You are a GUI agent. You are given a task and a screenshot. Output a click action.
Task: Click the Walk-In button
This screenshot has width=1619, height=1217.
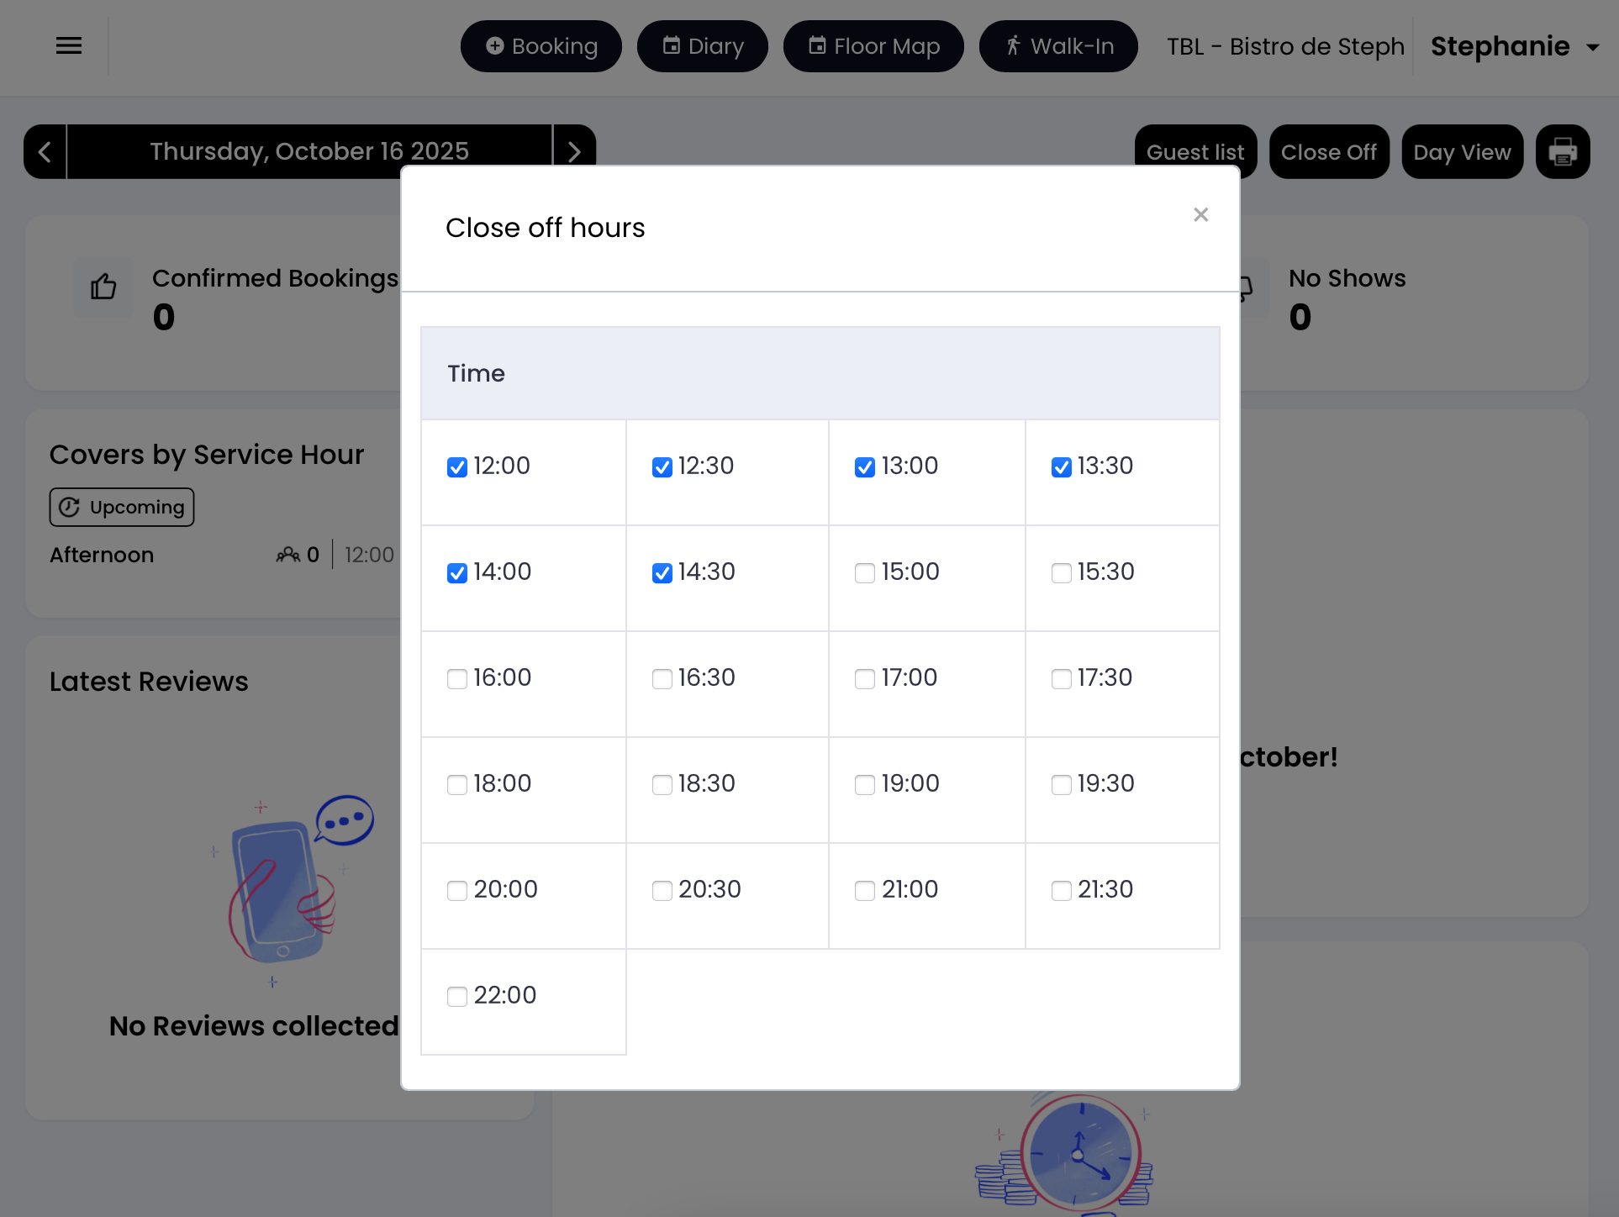(1058, 47)
